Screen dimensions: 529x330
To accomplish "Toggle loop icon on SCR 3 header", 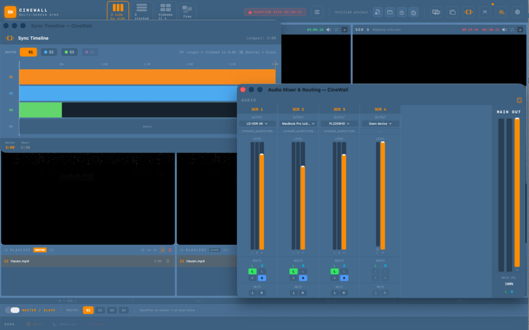I will pyautogui.click(x=512, y=29).
